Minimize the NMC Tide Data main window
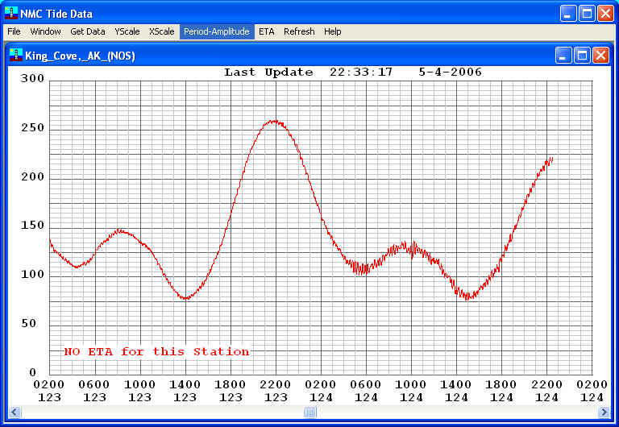The height and width of the screenshot is (427, 619). tap(568, 14)
